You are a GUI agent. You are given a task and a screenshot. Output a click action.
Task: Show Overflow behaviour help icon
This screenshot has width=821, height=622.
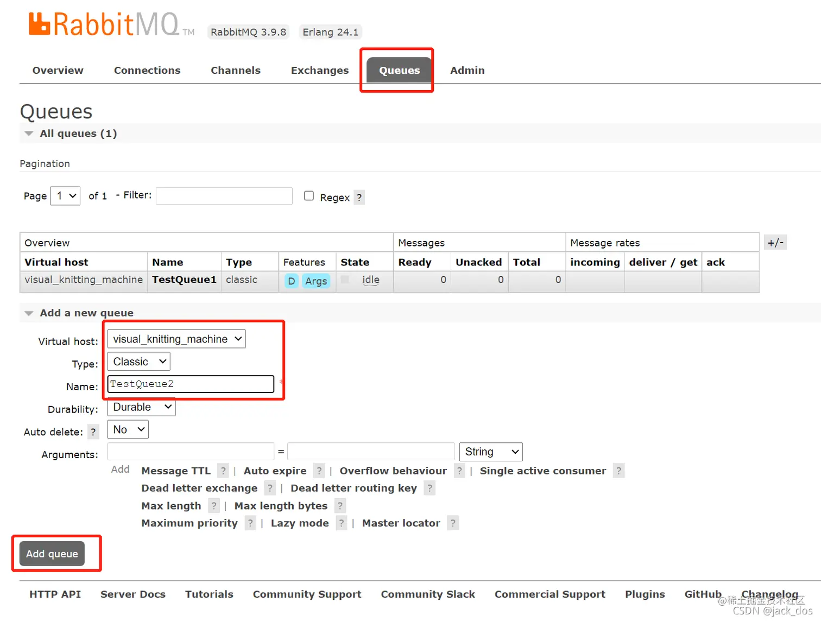pos(459,471)
